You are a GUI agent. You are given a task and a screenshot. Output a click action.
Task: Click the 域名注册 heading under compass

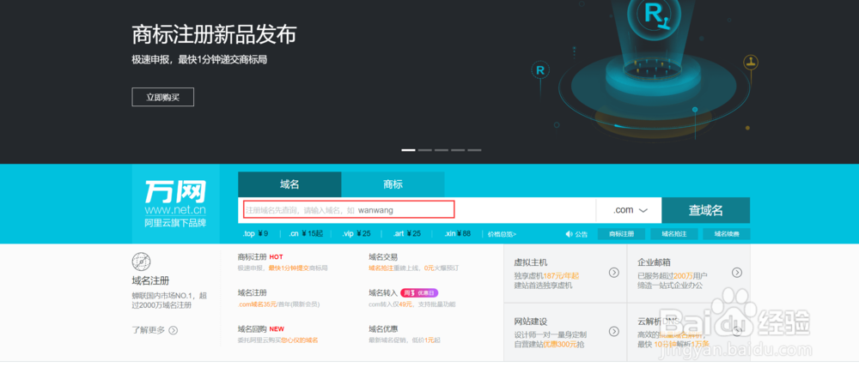(x=150, y=281)
